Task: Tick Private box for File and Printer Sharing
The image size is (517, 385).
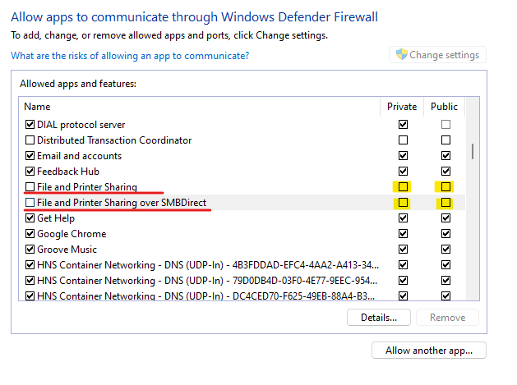Action: point(403,187)
